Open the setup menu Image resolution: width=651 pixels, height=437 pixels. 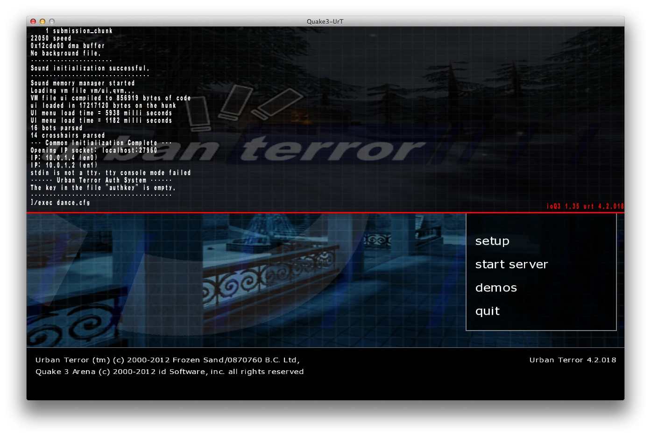(x=492, y=241)
